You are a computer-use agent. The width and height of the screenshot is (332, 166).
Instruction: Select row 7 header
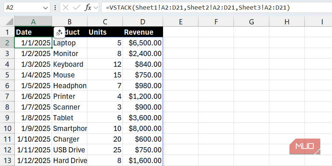7,96
